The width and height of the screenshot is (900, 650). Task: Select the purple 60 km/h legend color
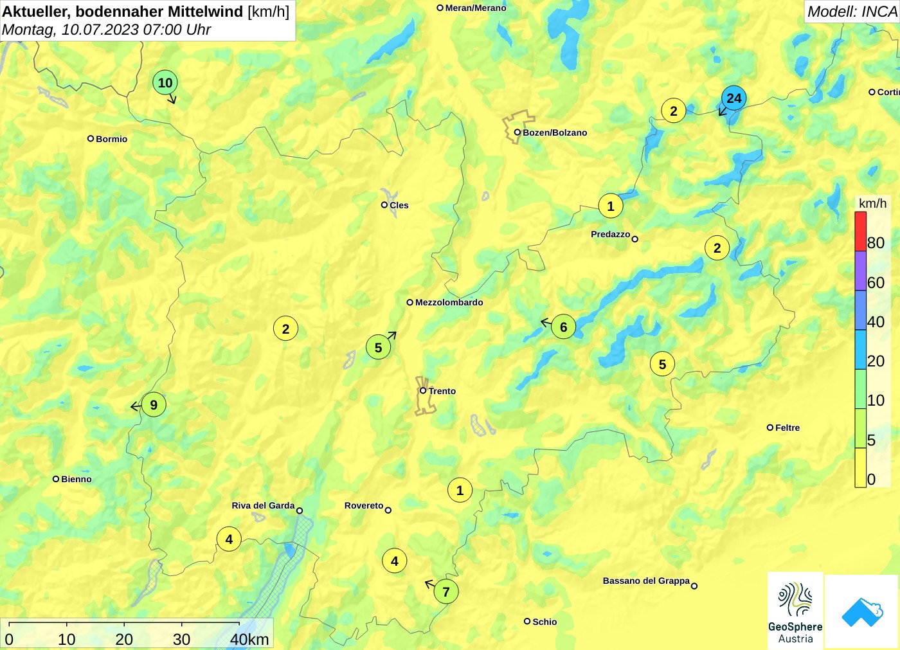pyautogui.click(x=860, y=271)
